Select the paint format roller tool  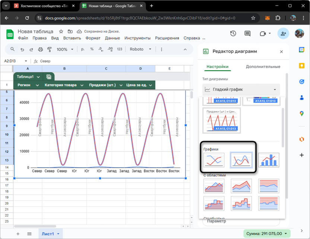point(49,49)
